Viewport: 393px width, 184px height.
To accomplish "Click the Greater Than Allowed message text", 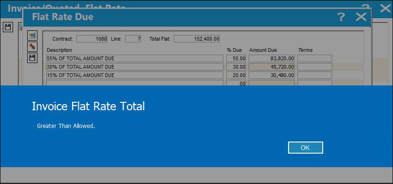I will [x=66, y=126].
